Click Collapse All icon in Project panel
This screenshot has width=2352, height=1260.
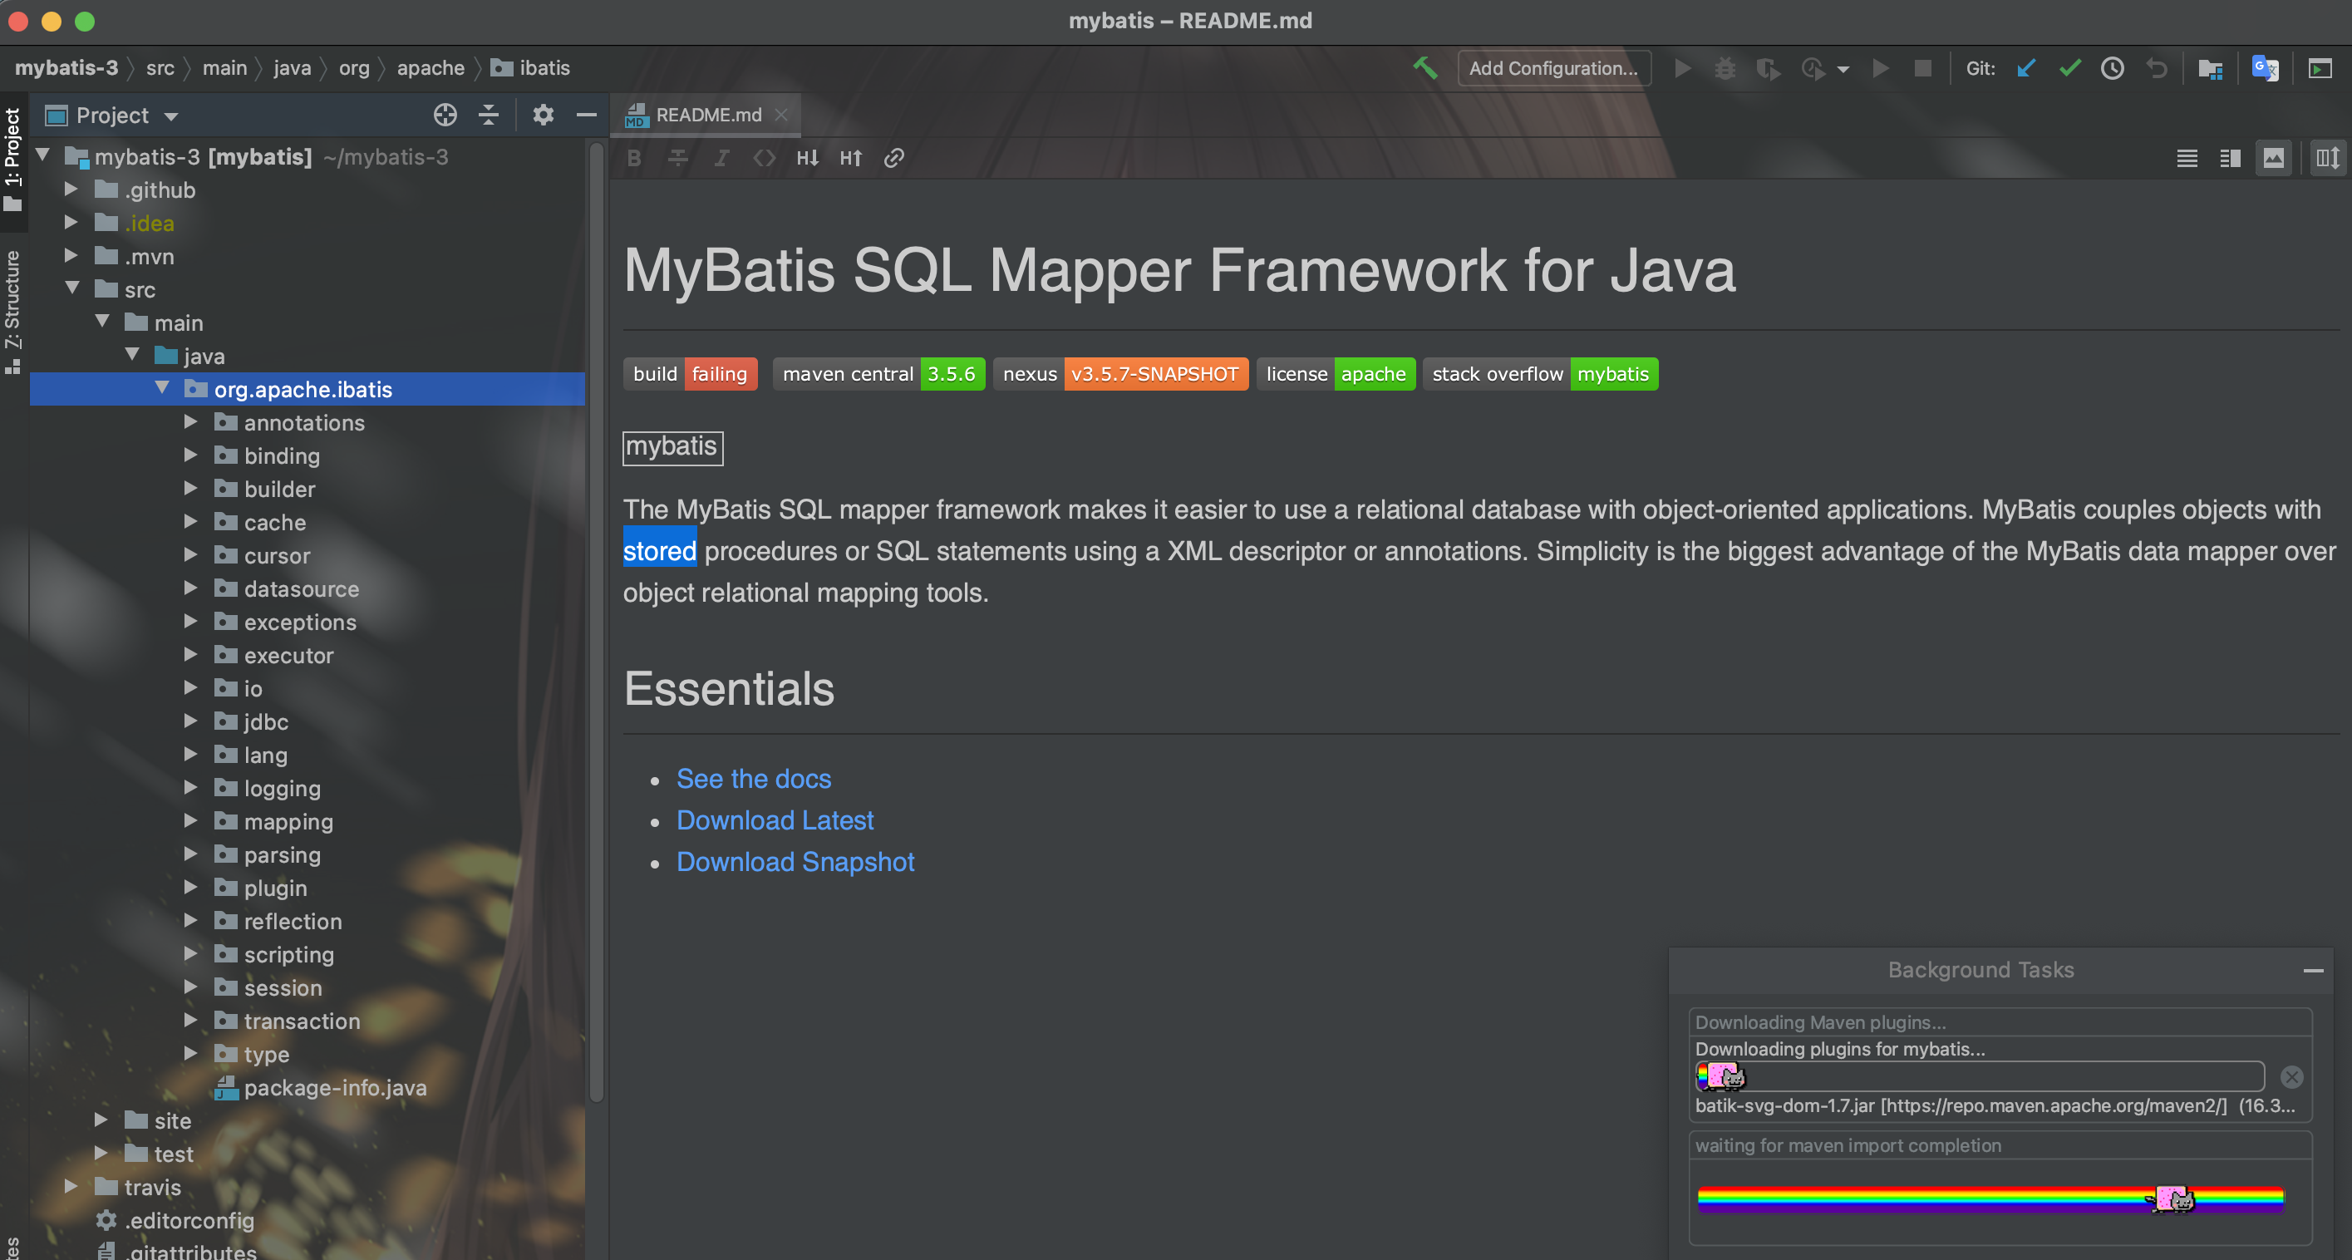tap(489, 115)
